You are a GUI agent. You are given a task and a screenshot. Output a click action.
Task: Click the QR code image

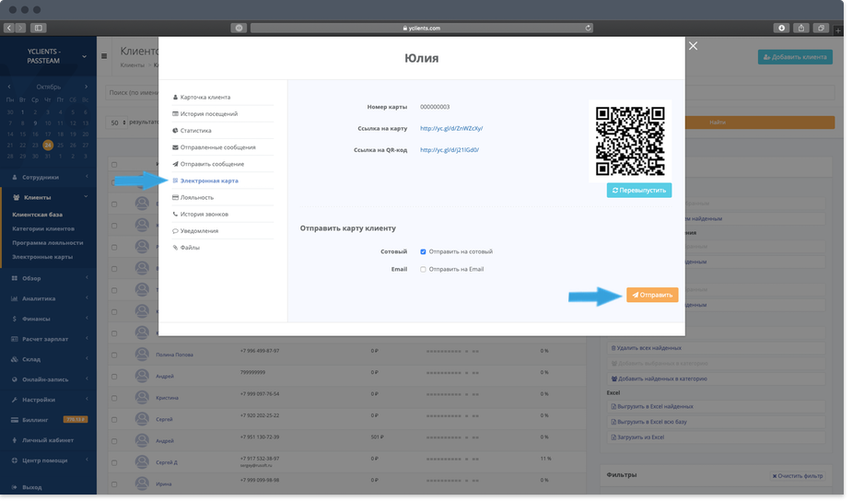(630, 141)
